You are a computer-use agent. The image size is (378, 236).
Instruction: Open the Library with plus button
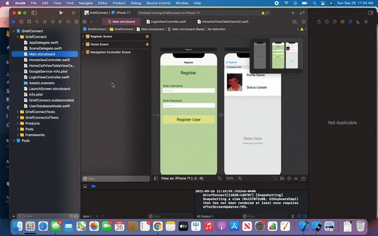(x=293, y=13)
